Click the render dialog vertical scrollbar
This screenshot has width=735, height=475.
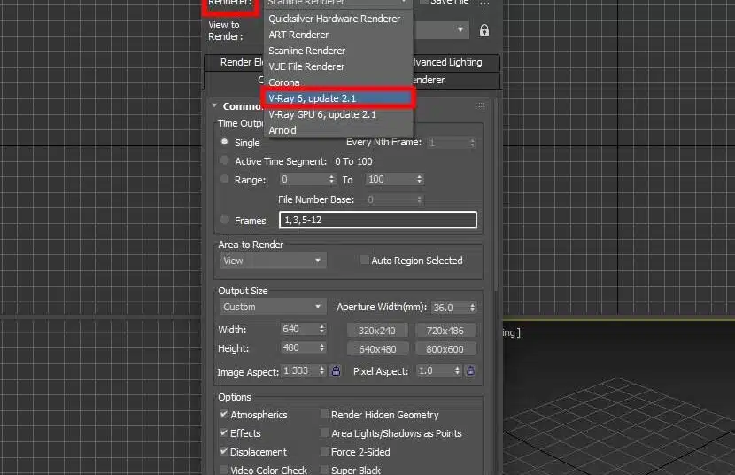coord(496,197)
